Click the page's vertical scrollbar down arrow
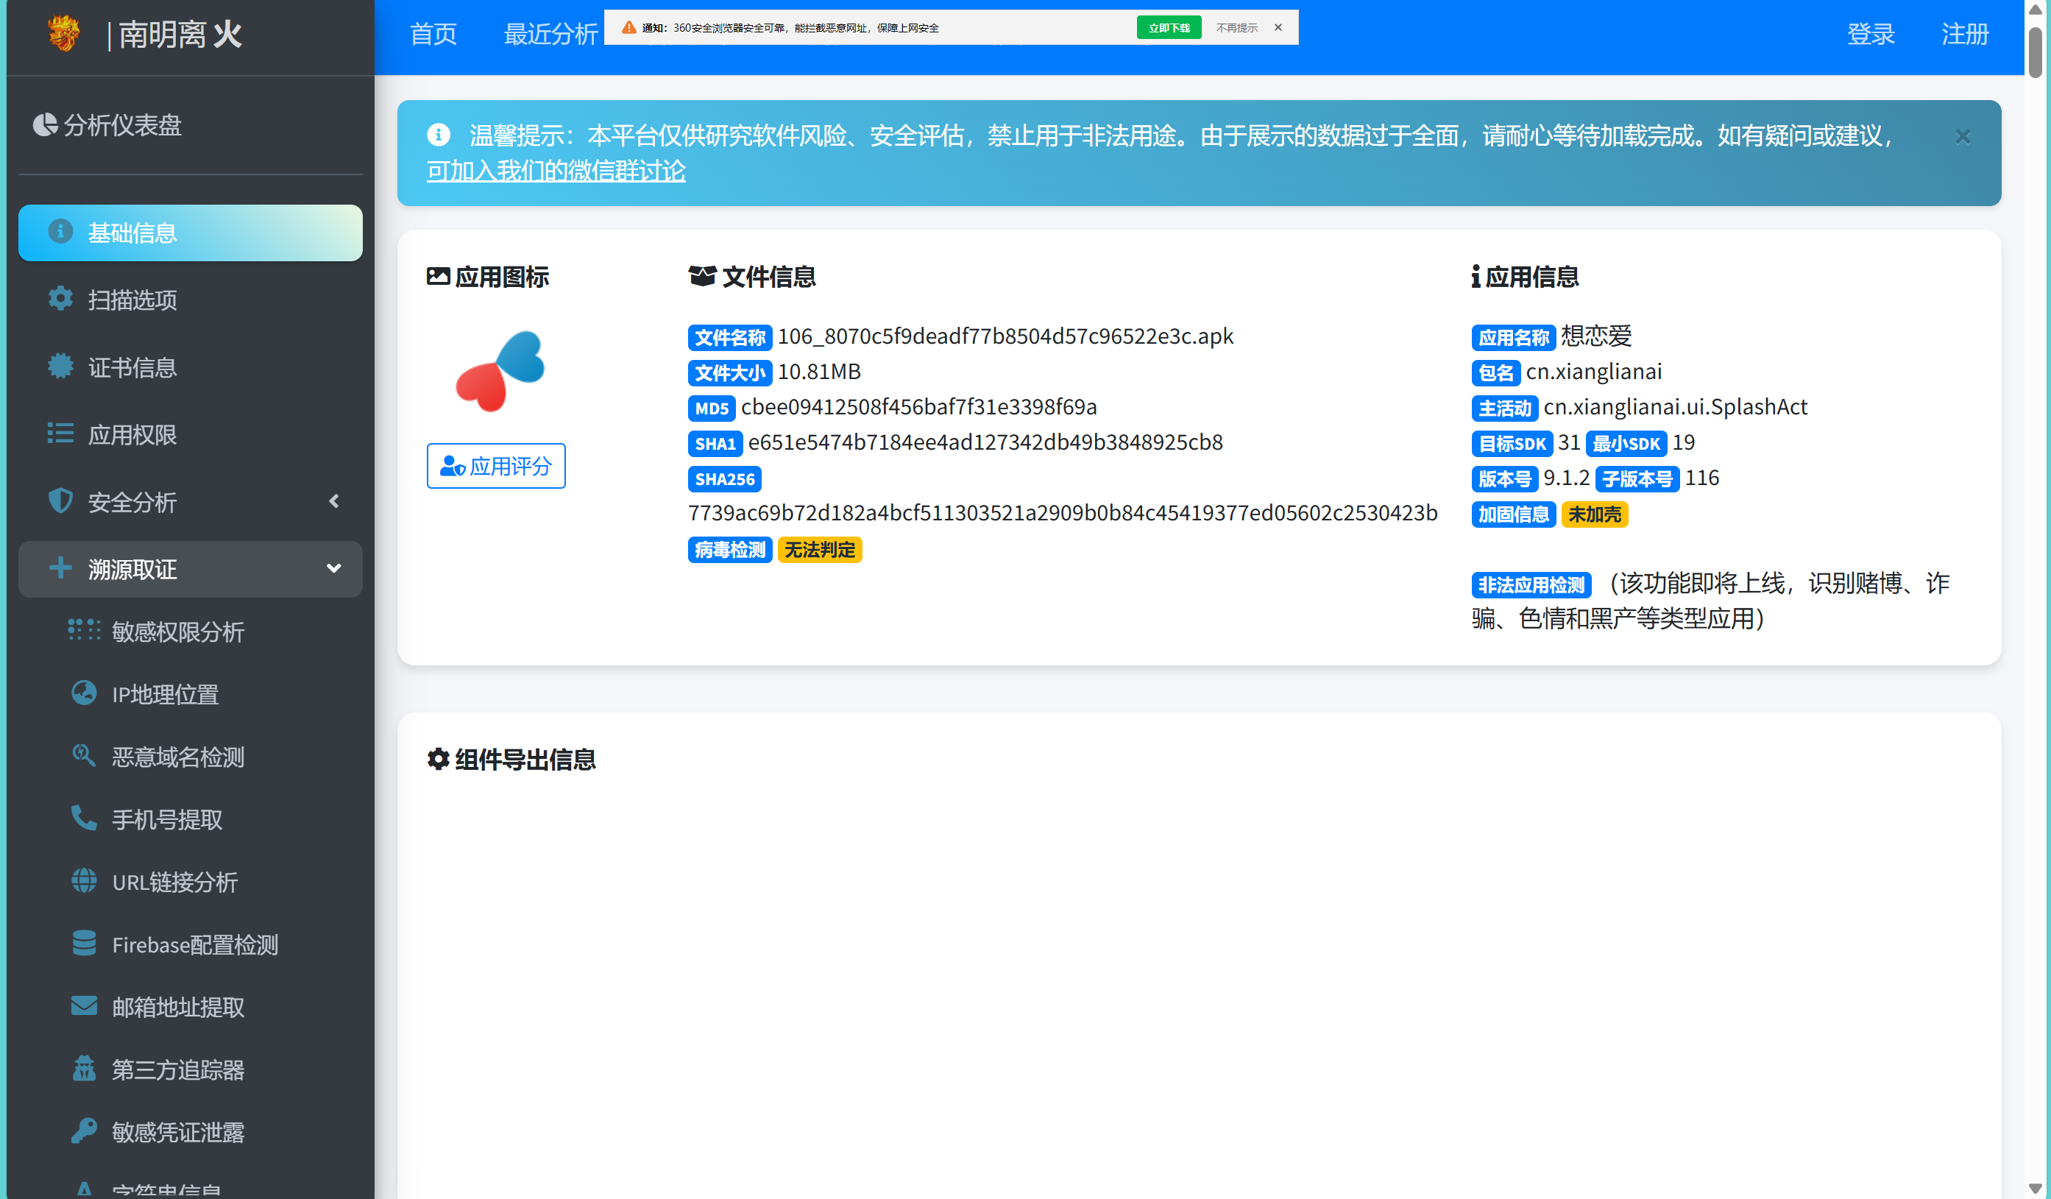2051x1199 pixels. pyautogui.click(x=2035, y=1189)
